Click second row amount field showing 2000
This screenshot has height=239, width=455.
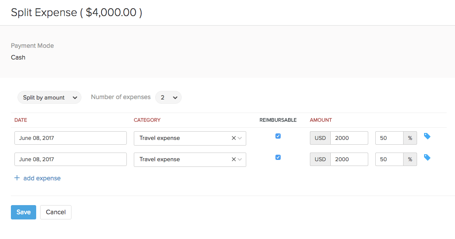349,159
